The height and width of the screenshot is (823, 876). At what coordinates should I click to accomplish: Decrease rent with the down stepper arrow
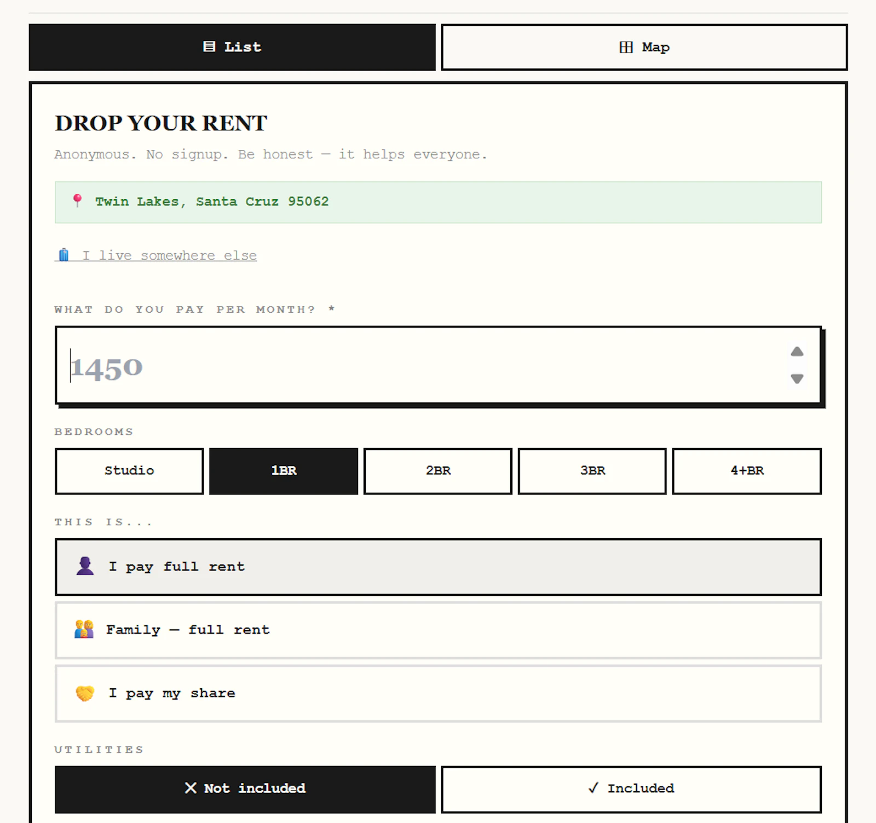click(x=797, y=378)
